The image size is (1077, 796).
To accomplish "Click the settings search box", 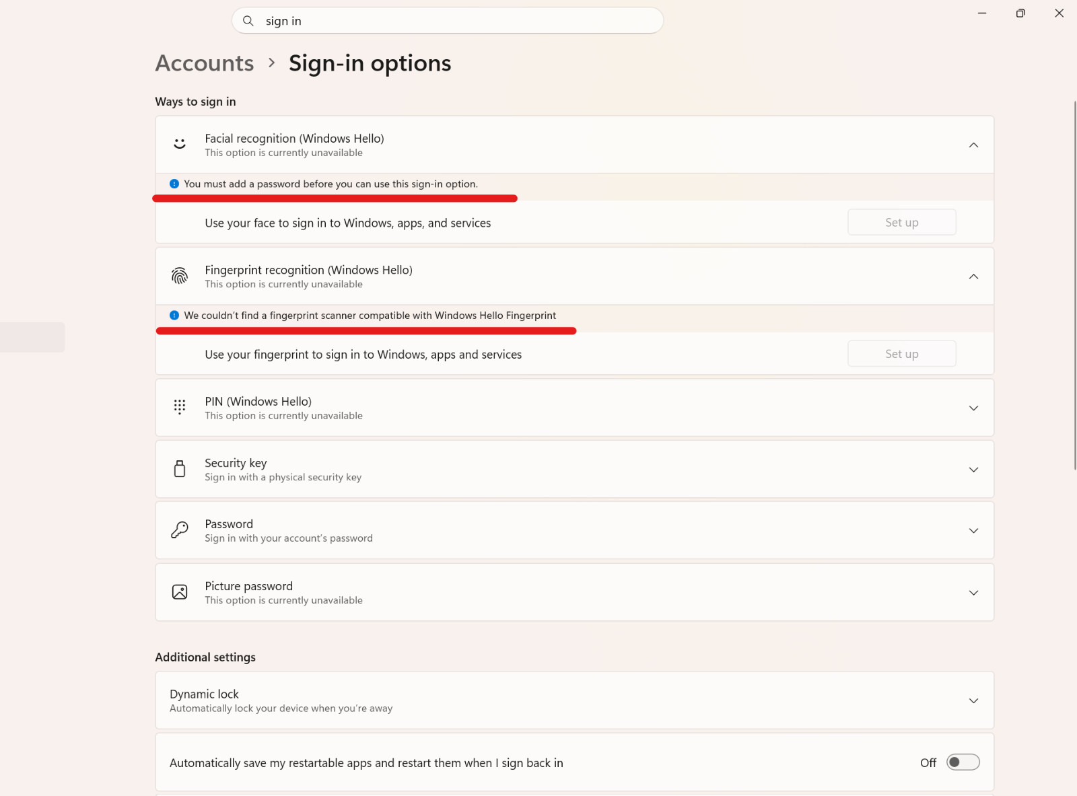I will (x=448, y=21).
